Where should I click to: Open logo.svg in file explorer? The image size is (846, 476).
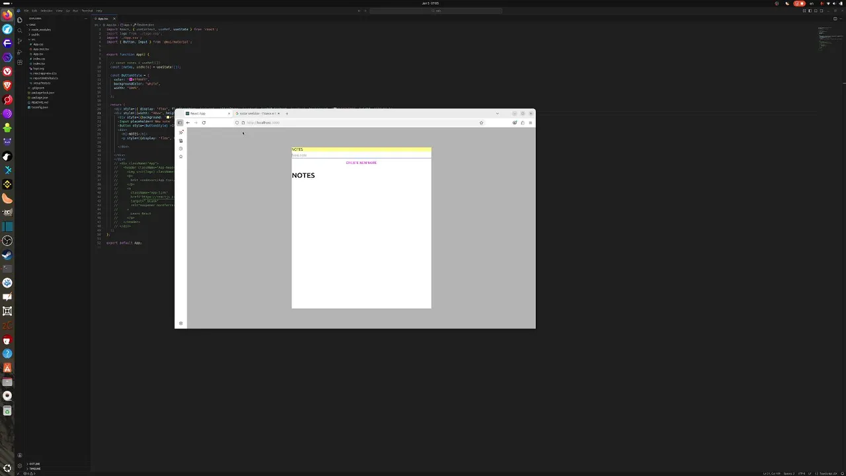coord(39,69)
